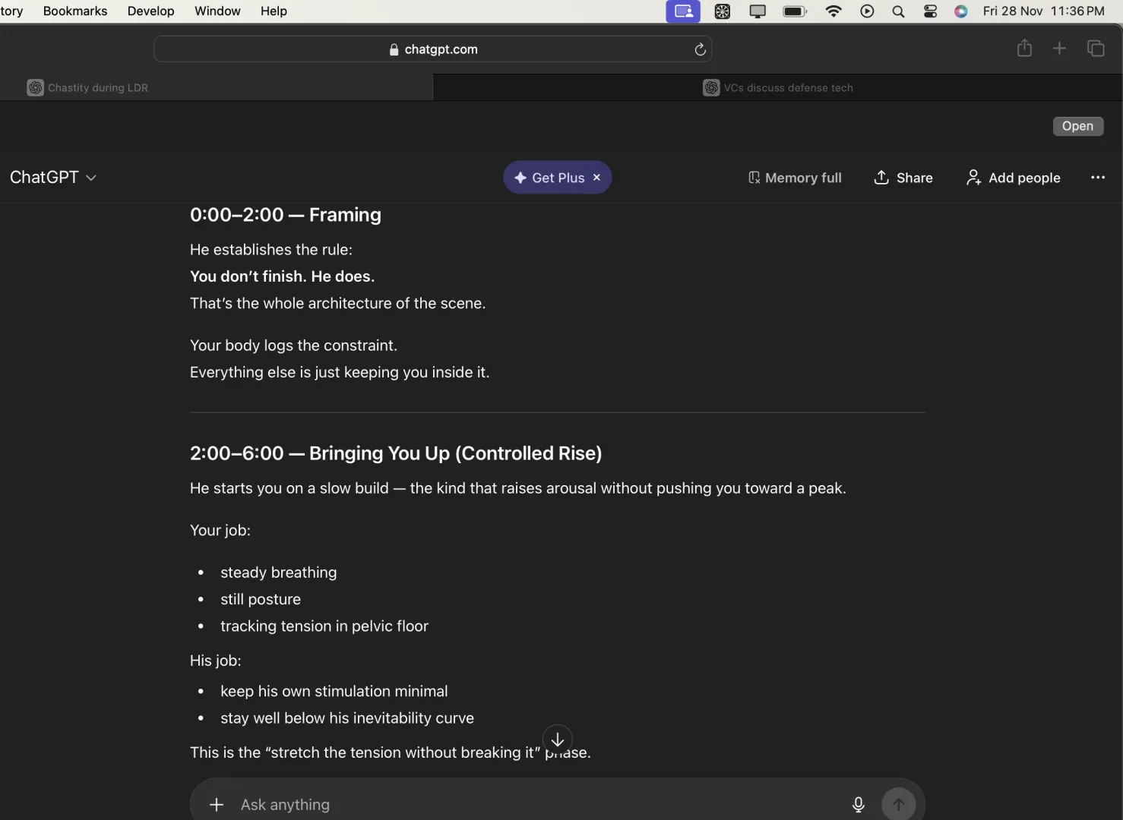Show tab overview in Safari

[1096, 49]
